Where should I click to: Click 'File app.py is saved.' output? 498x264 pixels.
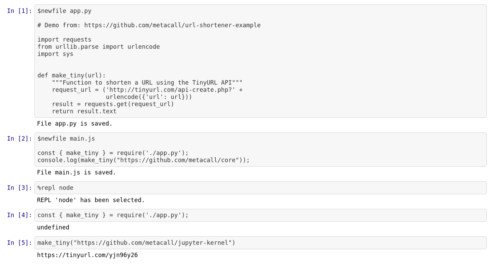(75, 124)
